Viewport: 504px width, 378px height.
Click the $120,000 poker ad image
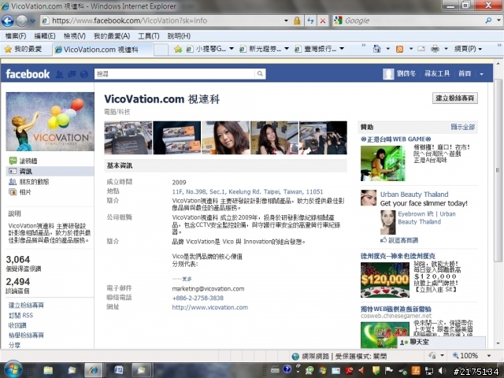385,280
